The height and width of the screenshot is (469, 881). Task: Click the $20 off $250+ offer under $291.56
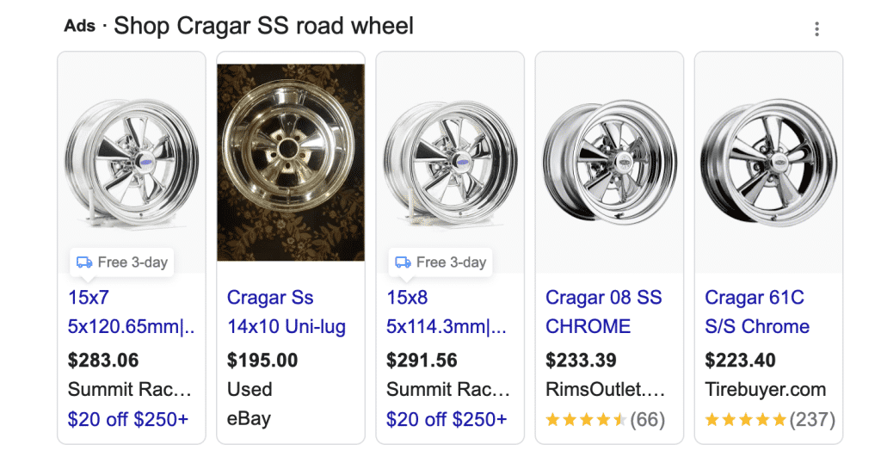point(447,420)
